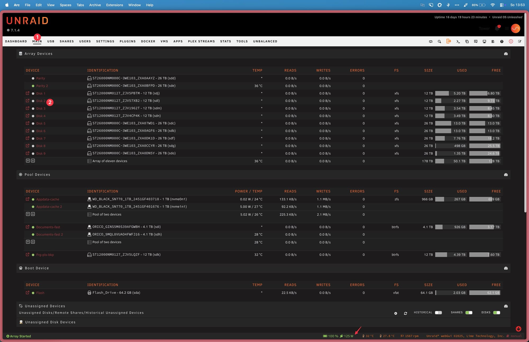This screenshot has width=529, height=342.
Task: Click the Appdata-cache pool link
Action: click(48, 199)
